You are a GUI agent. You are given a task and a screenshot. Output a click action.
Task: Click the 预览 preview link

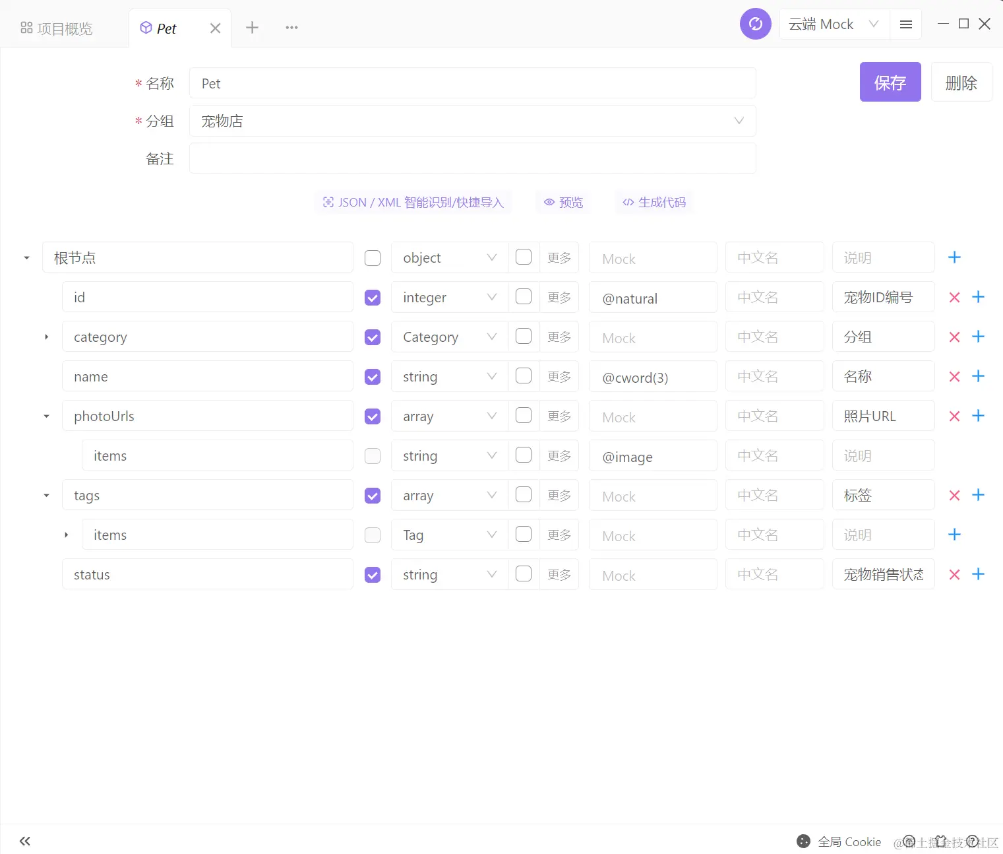pos(564,203)
